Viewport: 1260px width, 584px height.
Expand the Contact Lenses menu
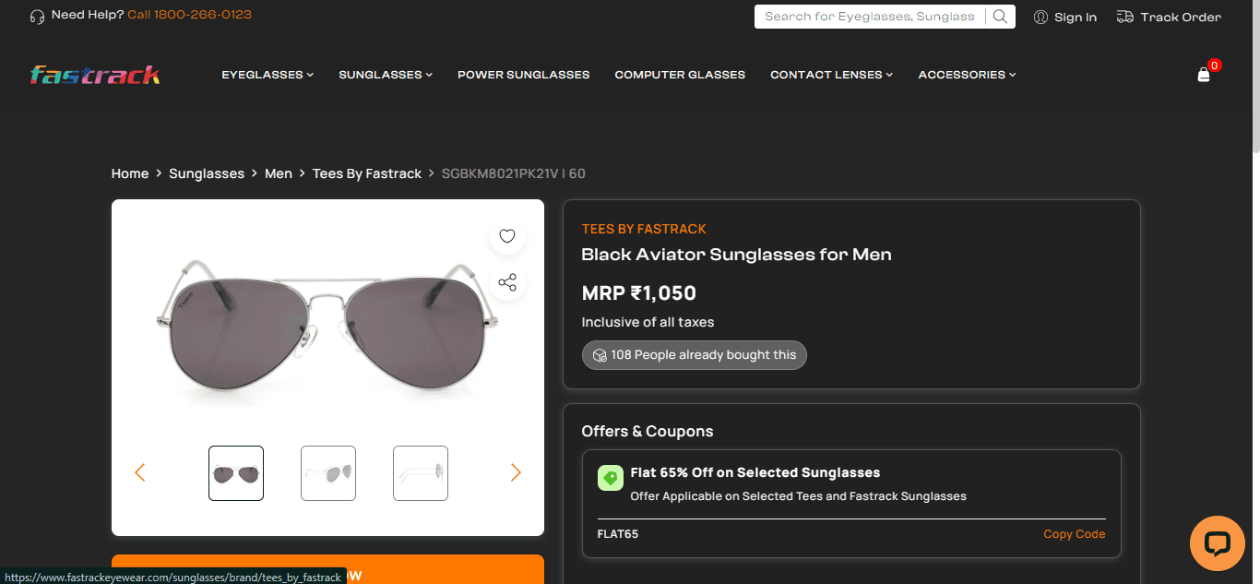point(832,75)
